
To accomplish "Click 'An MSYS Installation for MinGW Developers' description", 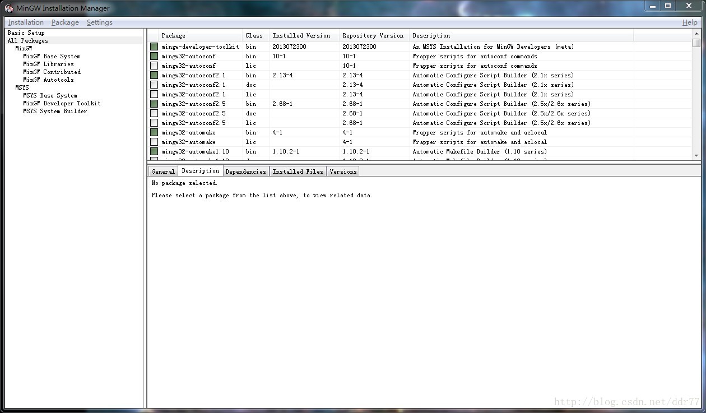I will (x=493, y=47).
